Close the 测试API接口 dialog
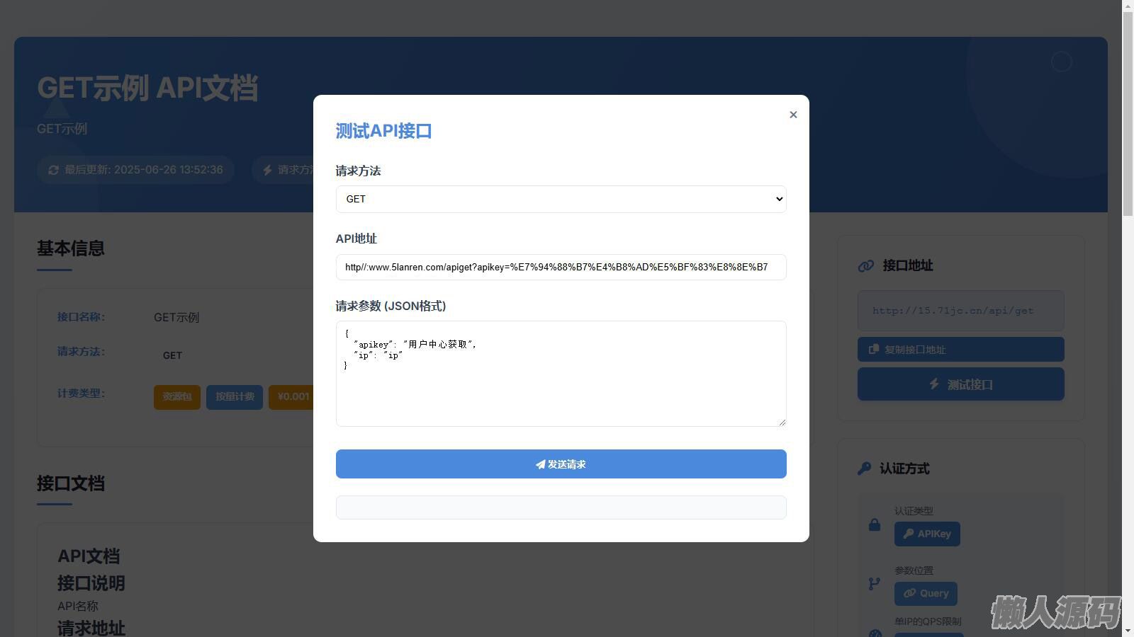This screenshot has width=1134, height=637. 793,115
